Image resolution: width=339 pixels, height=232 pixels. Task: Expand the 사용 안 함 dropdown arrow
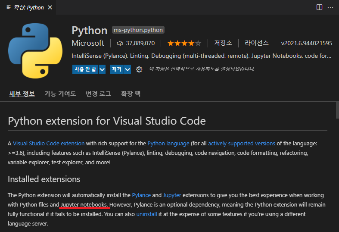[x=102, y=69]
